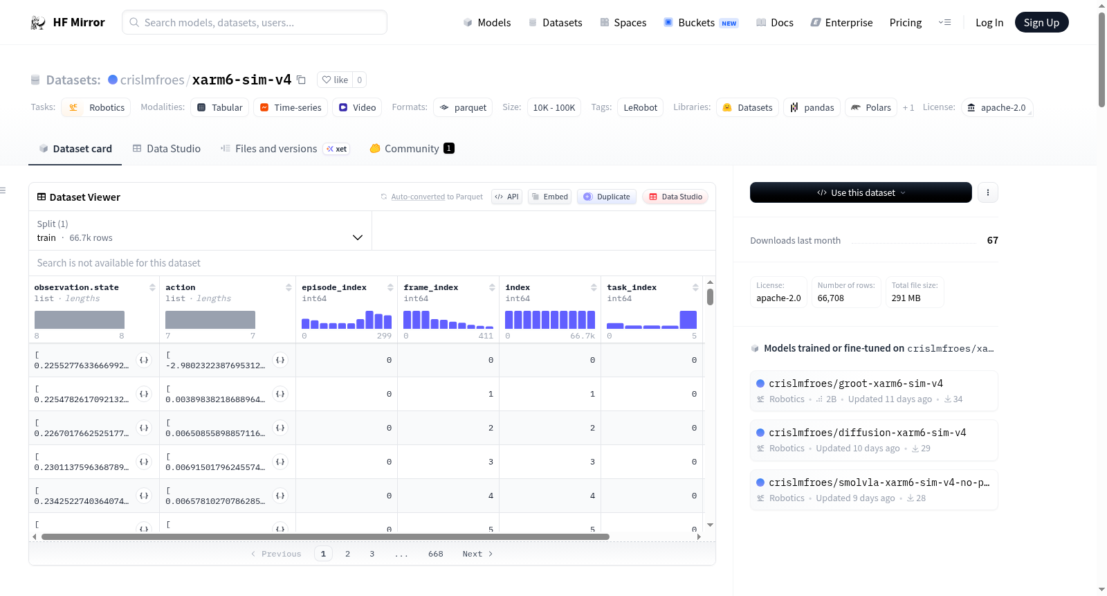
Task: Open the more navigation menu icon
Action: click(x=944, y=22)
